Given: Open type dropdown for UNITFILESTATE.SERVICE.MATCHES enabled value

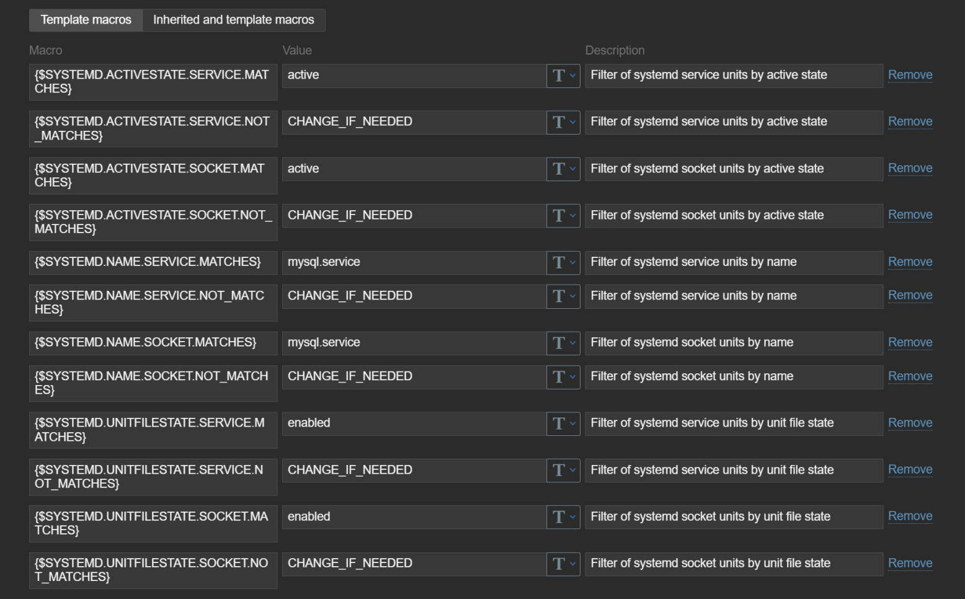Looking at the screenshot, I should click(563, 424).
